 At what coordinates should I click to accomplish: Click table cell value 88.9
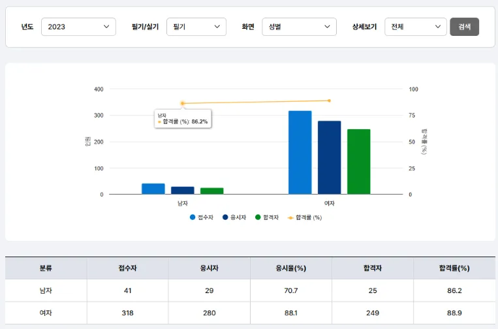(454, 313)
